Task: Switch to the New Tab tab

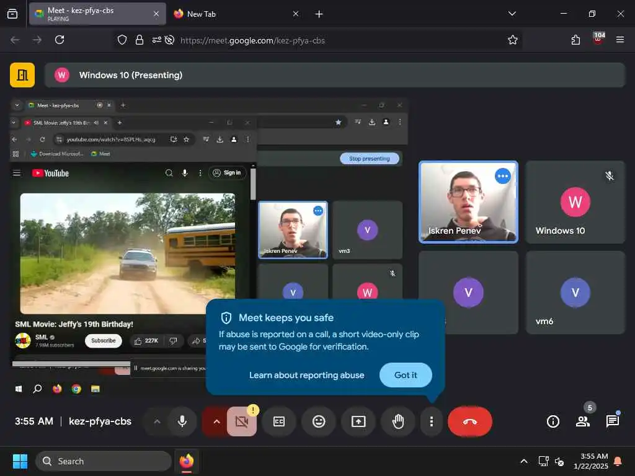Action: tap(233, 14)
